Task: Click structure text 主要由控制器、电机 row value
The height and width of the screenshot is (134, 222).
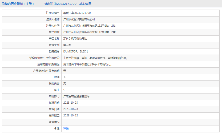Action: click(x=95, y=58)
